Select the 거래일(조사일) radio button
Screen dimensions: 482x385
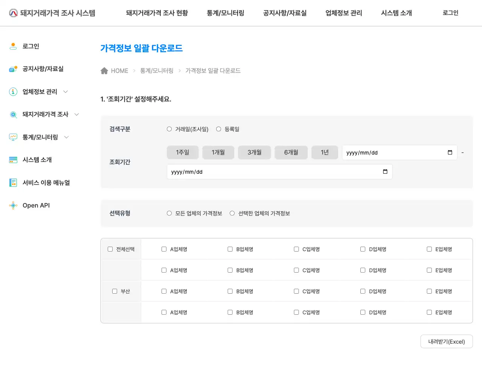click(169, 129)
